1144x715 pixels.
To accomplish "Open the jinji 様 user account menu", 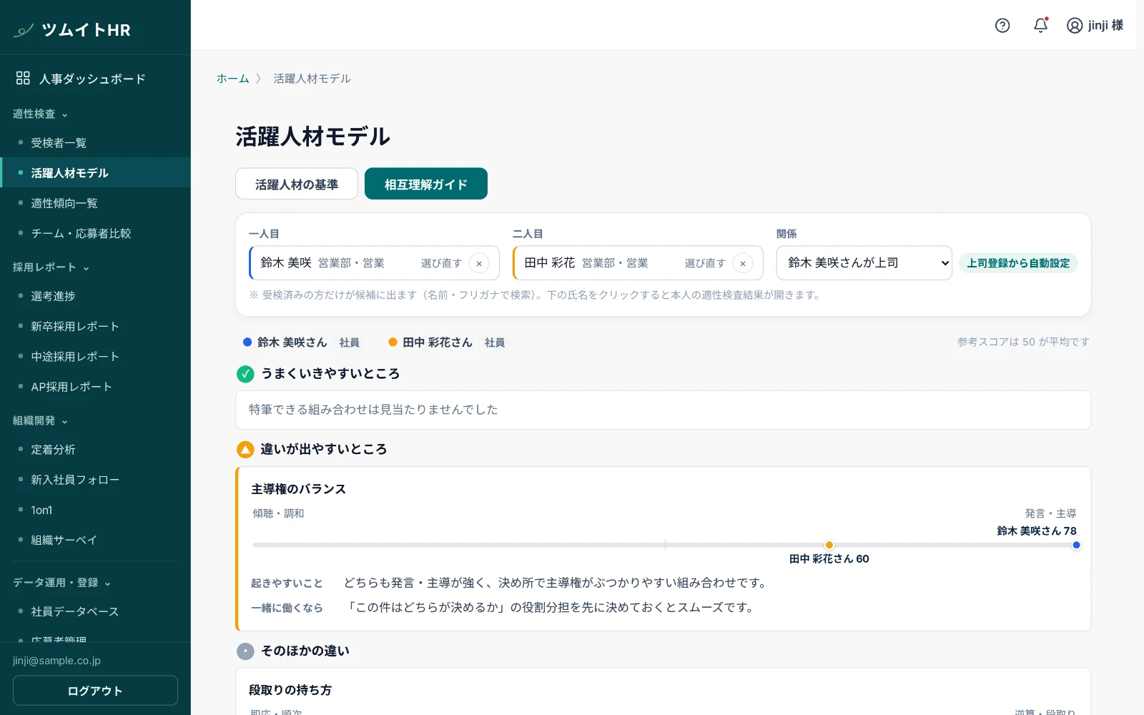I will 1095,26.
